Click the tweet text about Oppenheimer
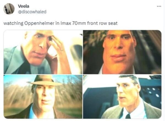The height and width of the screenshot is (121, 165). click(61, 23)
